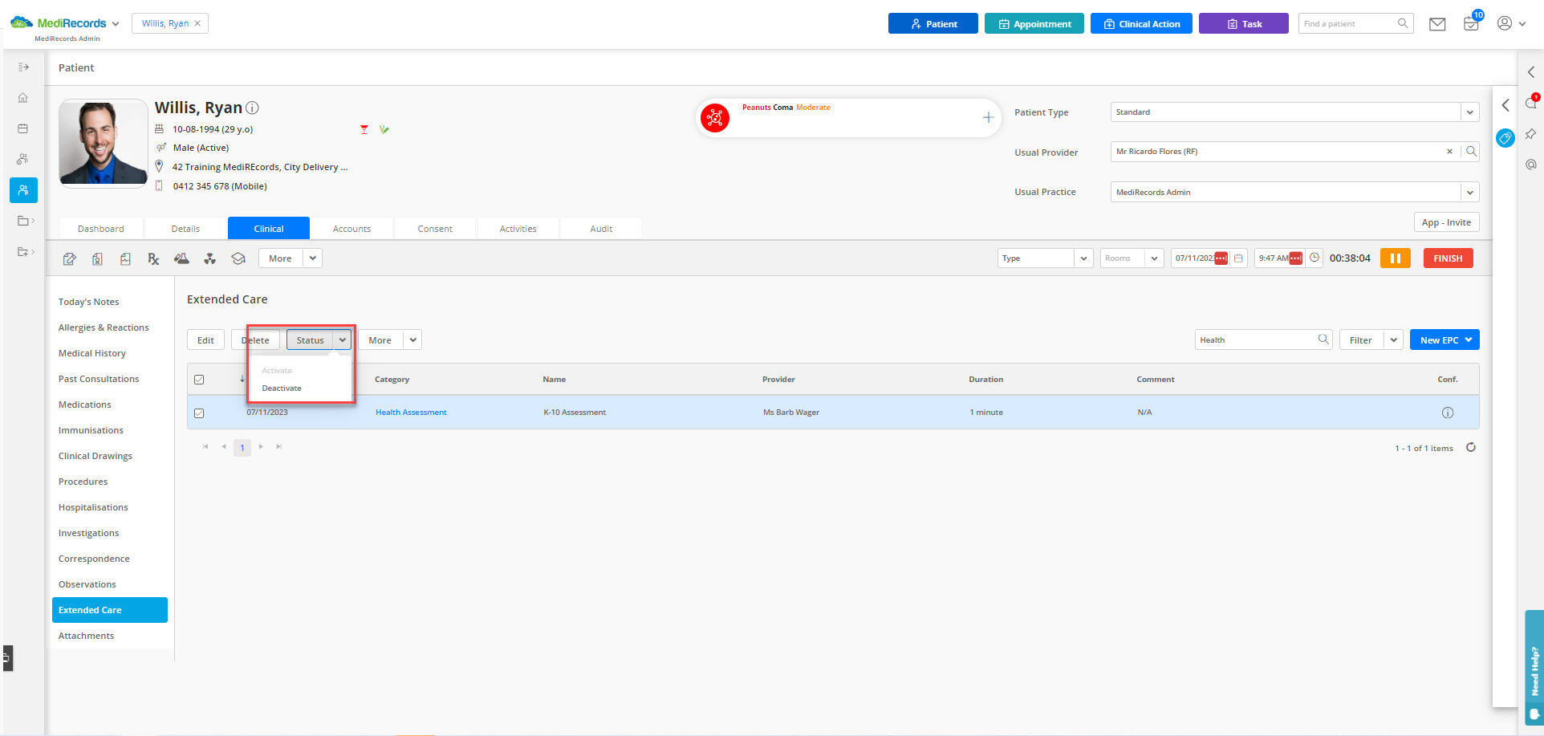Switch to the Accounts tab
This screenshot has height=736, width=1544.
(x=351, y=229)
